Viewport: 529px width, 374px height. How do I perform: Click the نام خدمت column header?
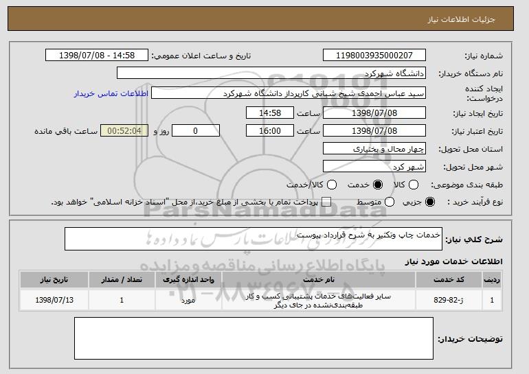coord(319,280)
